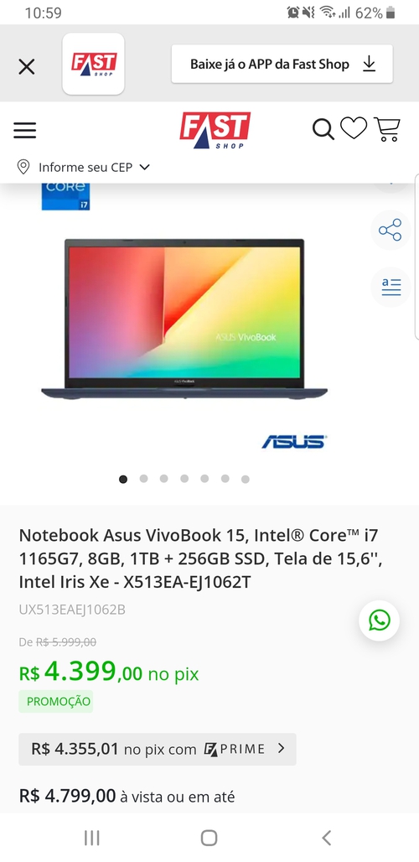The image size is (419, 862).
Task: Tap the Fast Shop app logo tile
Action: click(x=93, y=64)
